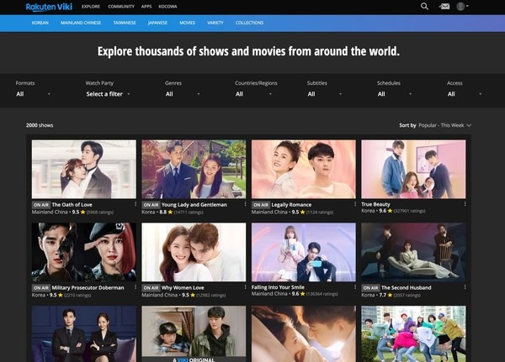The width and height of the screenshot is (505, 362).
Task: Open three-dot menu for Young Lady and Gentleman
Action: coord(246,204)
